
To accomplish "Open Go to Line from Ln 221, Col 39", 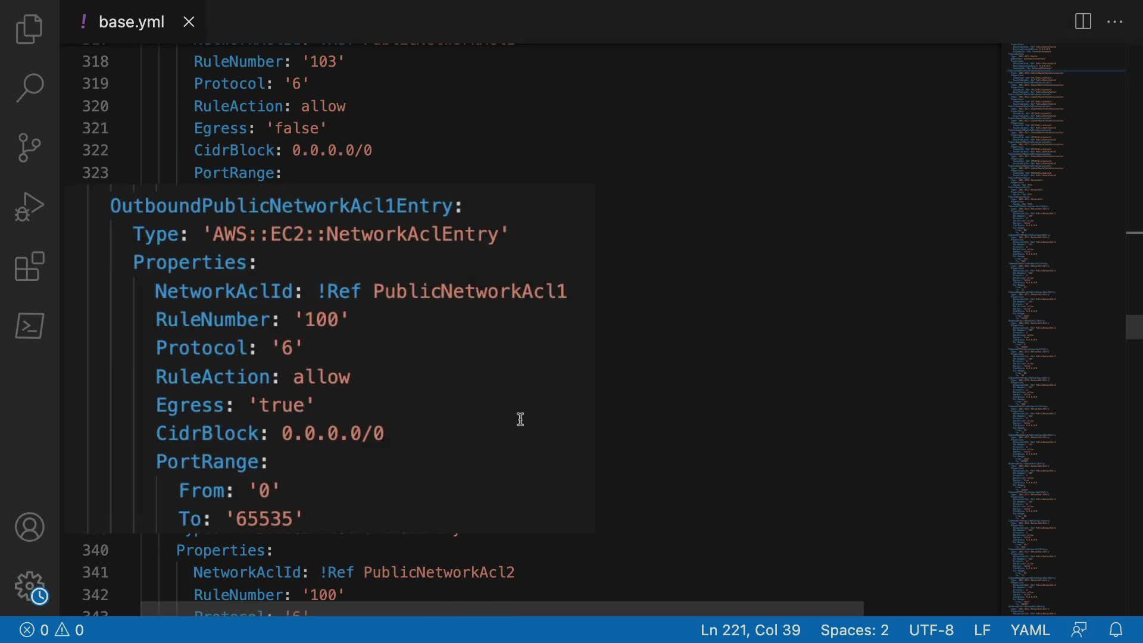I will [750, 630].
